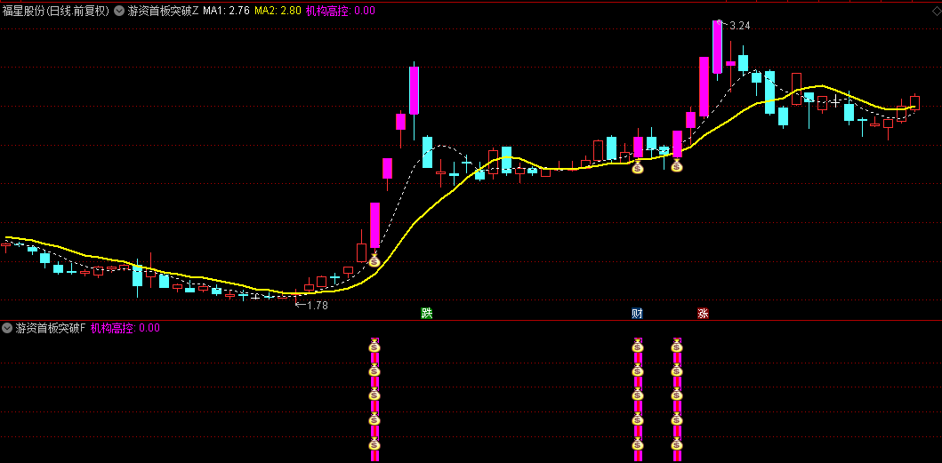Click fourth money bag in leftmost lower-panel column
Screen dimensions: 942x463
pyautogui.click(x=374, y=419)
